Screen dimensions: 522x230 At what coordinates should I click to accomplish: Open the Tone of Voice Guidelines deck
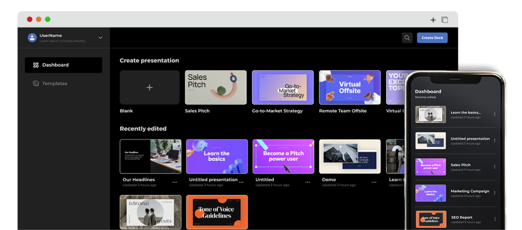[217, 212]
